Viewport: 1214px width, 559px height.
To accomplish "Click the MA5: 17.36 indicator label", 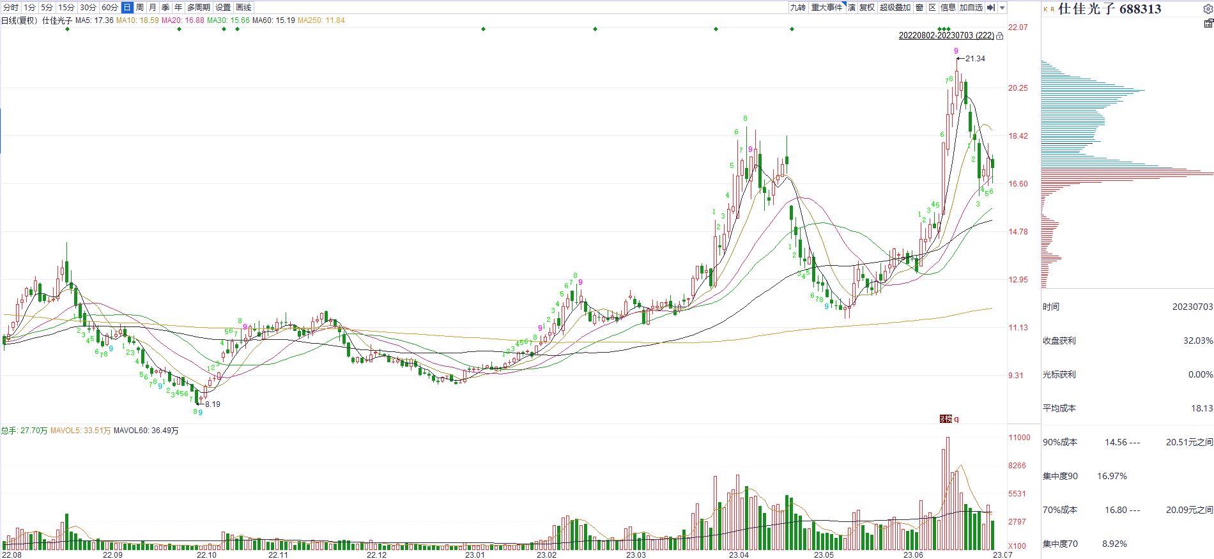I will click(95, 20).
